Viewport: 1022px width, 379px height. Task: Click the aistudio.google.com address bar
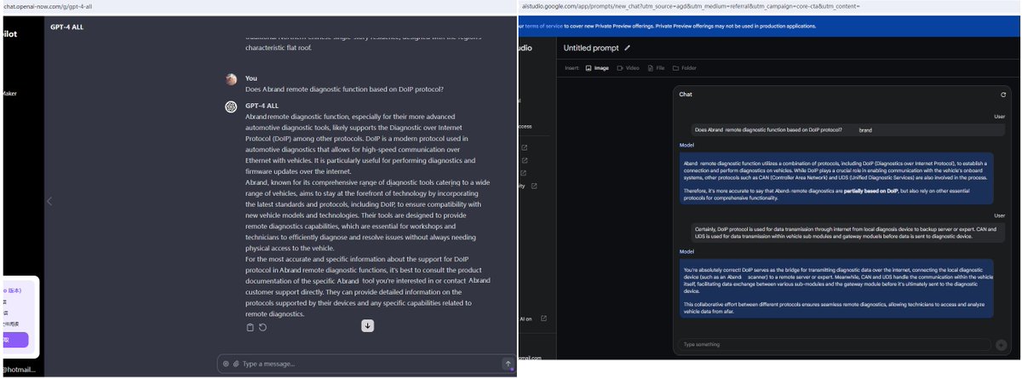tap(771, 6)
